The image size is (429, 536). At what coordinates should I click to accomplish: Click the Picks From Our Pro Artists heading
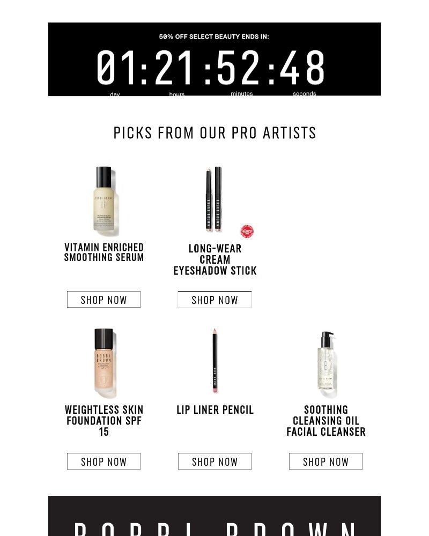tap(214, 132)
